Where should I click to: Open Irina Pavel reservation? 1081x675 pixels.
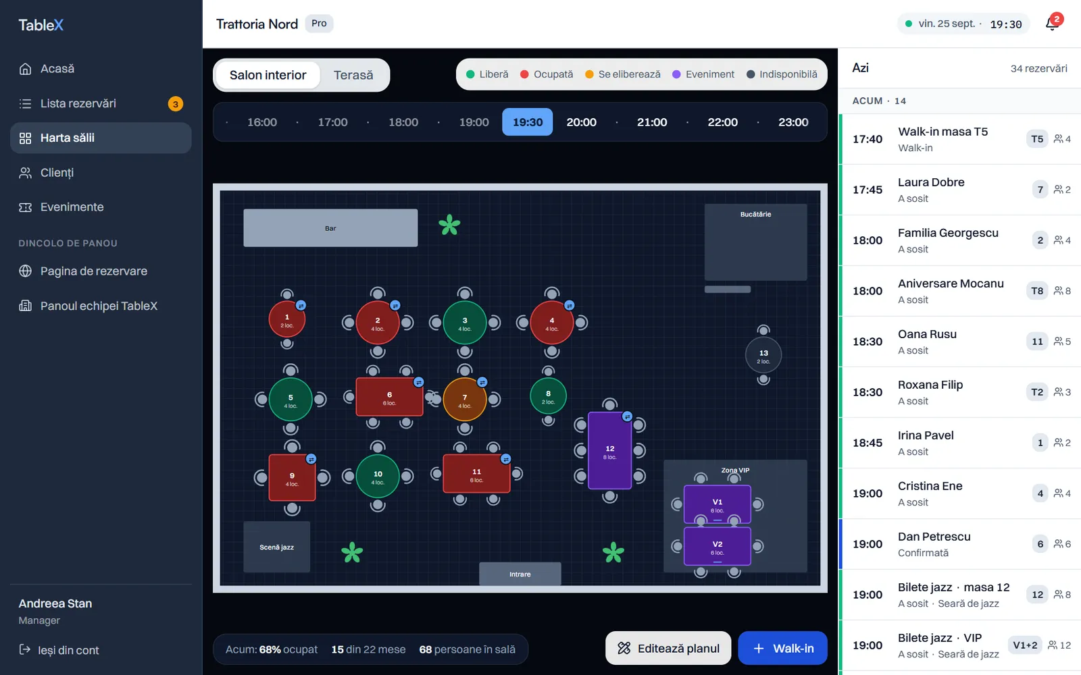(x=960, y=443)
